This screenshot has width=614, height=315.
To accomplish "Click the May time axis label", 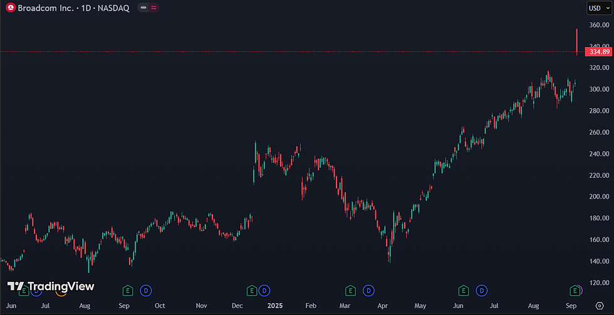I will [x=420, y=305].
